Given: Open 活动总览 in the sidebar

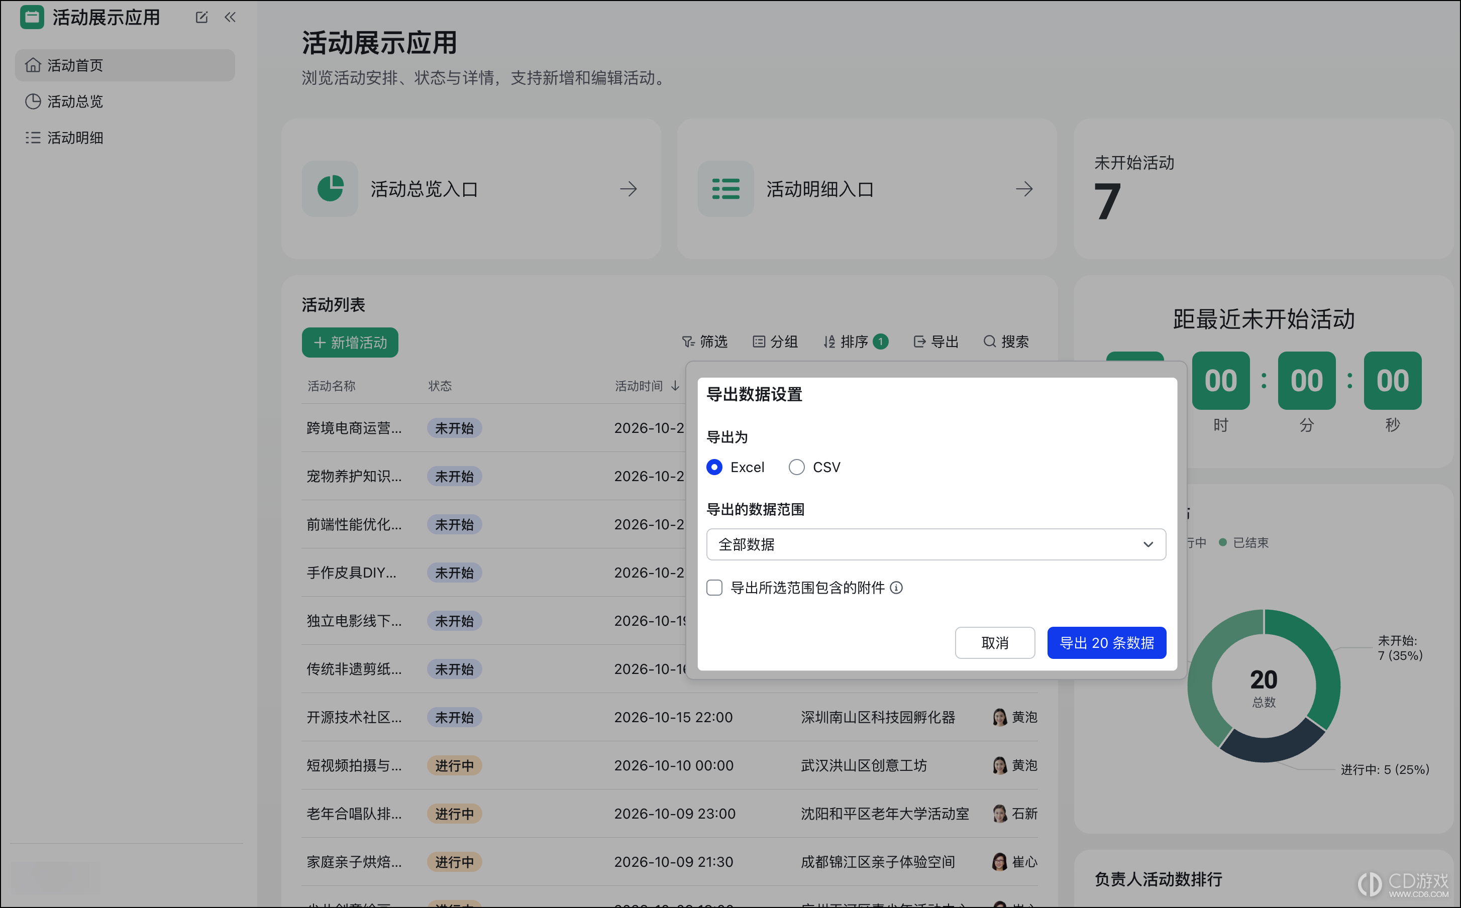Looking at the screenshot, I should [x=125, y=101].
